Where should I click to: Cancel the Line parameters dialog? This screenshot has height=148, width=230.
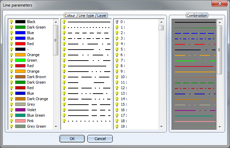point(100,139)
